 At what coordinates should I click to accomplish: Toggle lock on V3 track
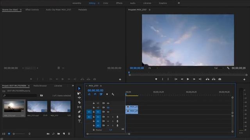coord(94,103)
